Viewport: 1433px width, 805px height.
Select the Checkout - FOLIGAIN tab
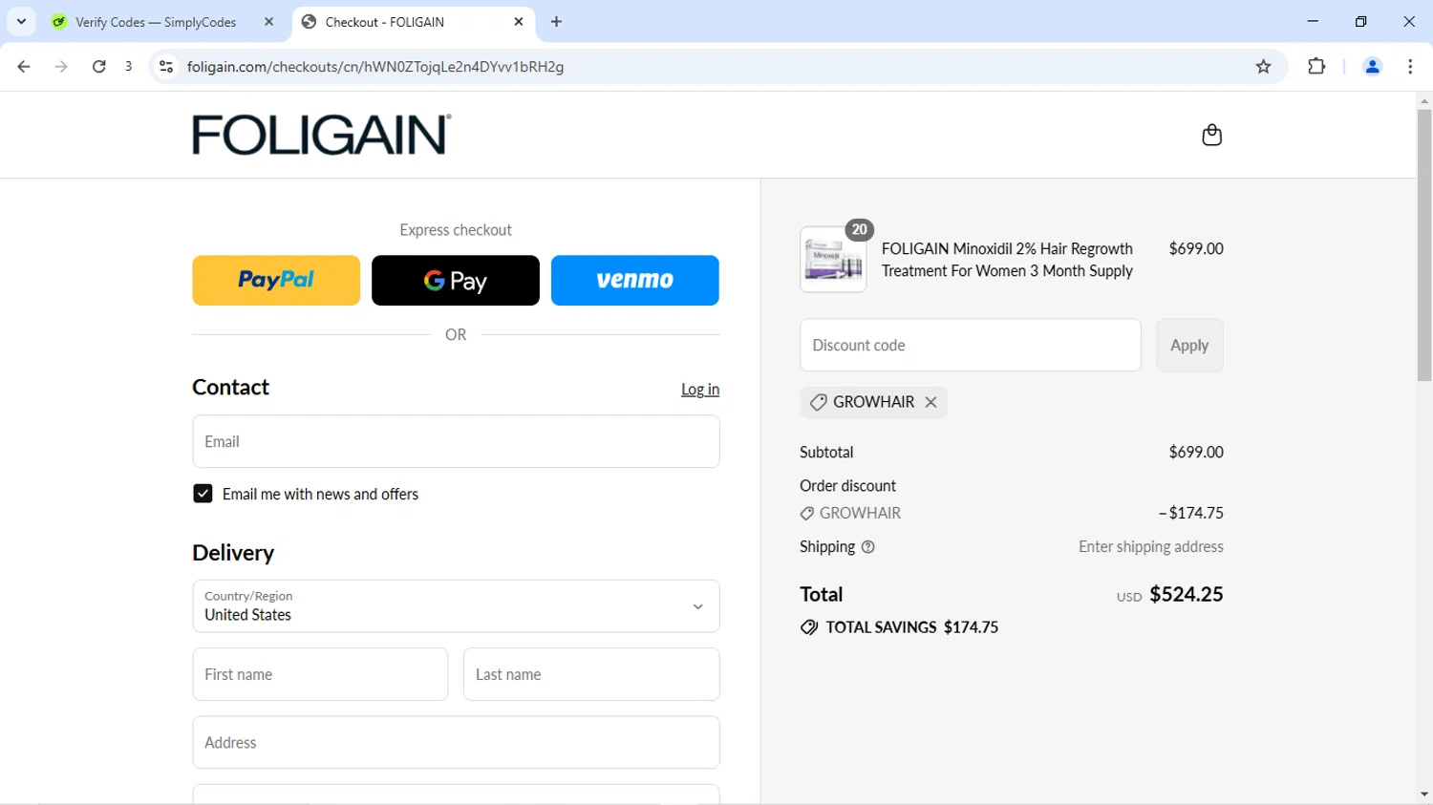(414, 22)
